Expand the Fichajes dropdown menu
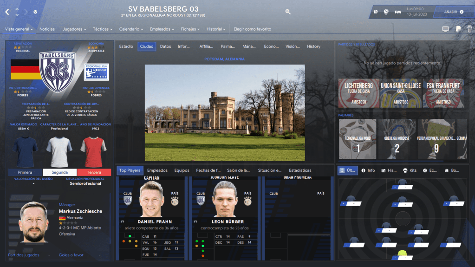This screenshot has width=475, height=267. [190, 29]
